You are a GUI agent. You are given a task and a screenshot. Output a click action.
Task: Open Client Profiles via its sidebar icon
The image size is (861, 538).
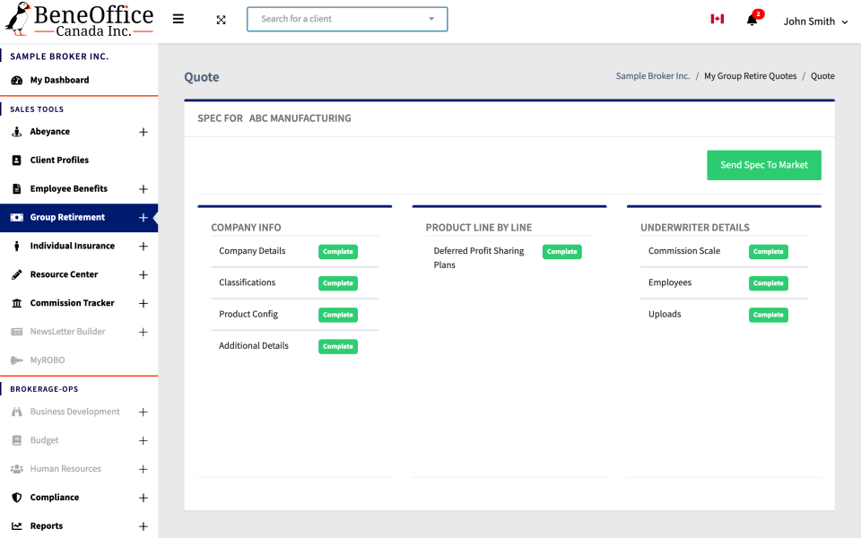point(18,160)
